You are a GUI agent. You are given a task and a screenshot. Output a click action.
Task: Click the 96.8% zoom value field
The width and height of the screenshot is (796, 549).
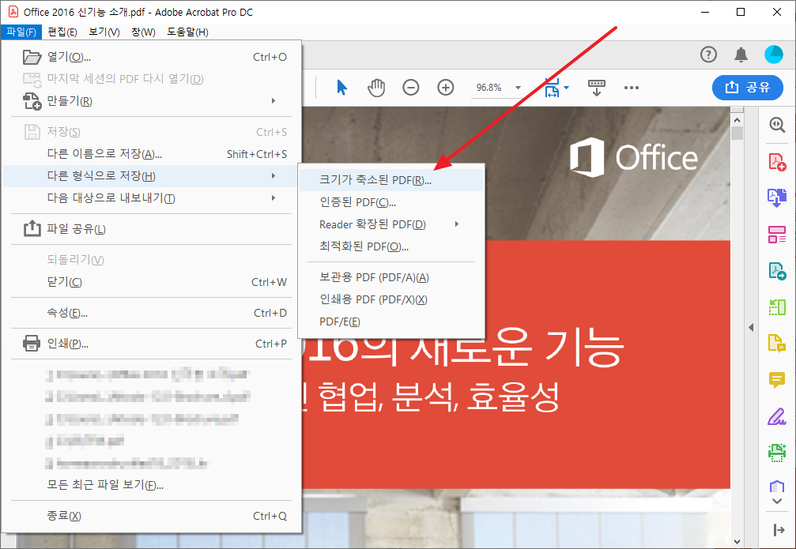coord(489,87)
